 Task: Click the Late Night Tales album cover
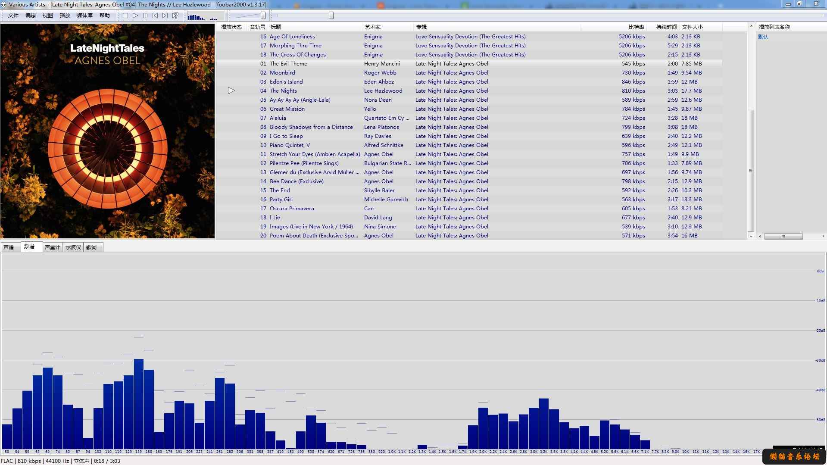point(108,131)
